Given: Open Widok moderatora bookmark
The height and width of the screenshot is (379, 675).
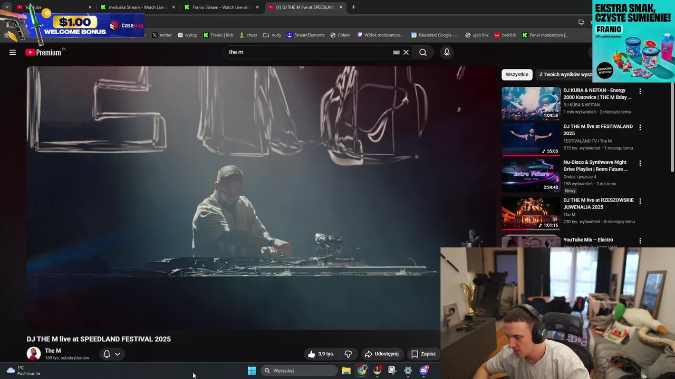Looking at the screenshot, I should click(380, 35).
